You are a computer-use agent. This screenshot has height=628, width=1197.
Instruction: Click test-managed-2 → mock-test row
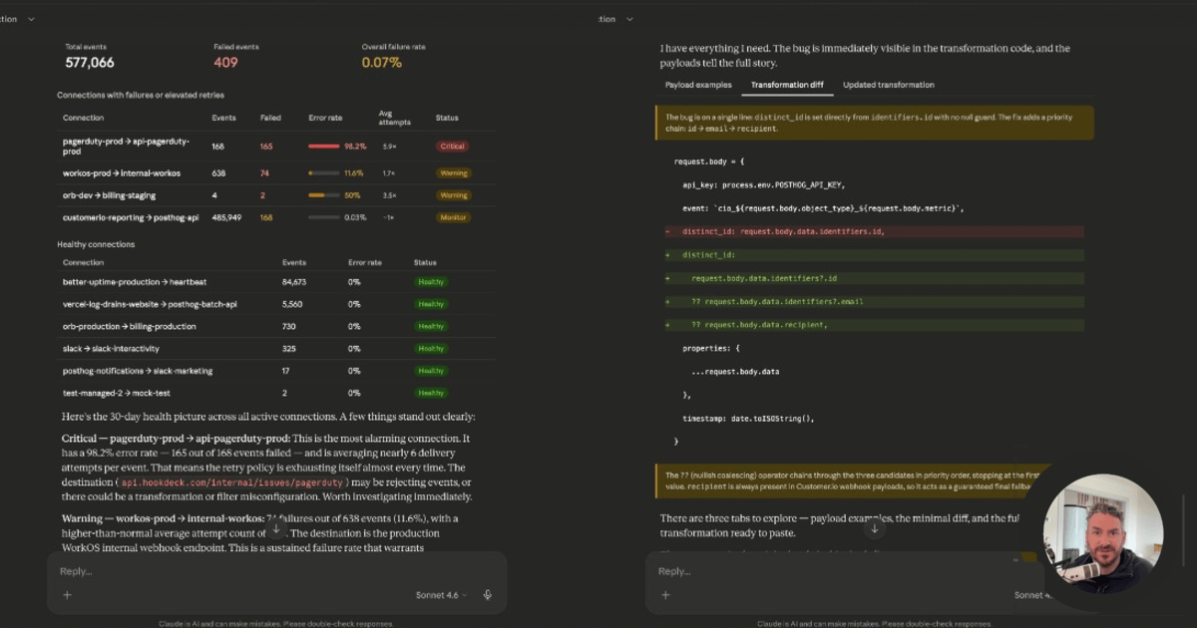(275, 393)
